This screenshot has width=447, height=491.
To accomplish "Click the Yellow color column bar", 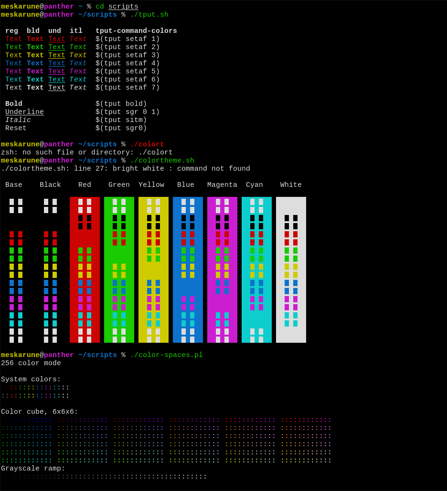I will point(153,269).
